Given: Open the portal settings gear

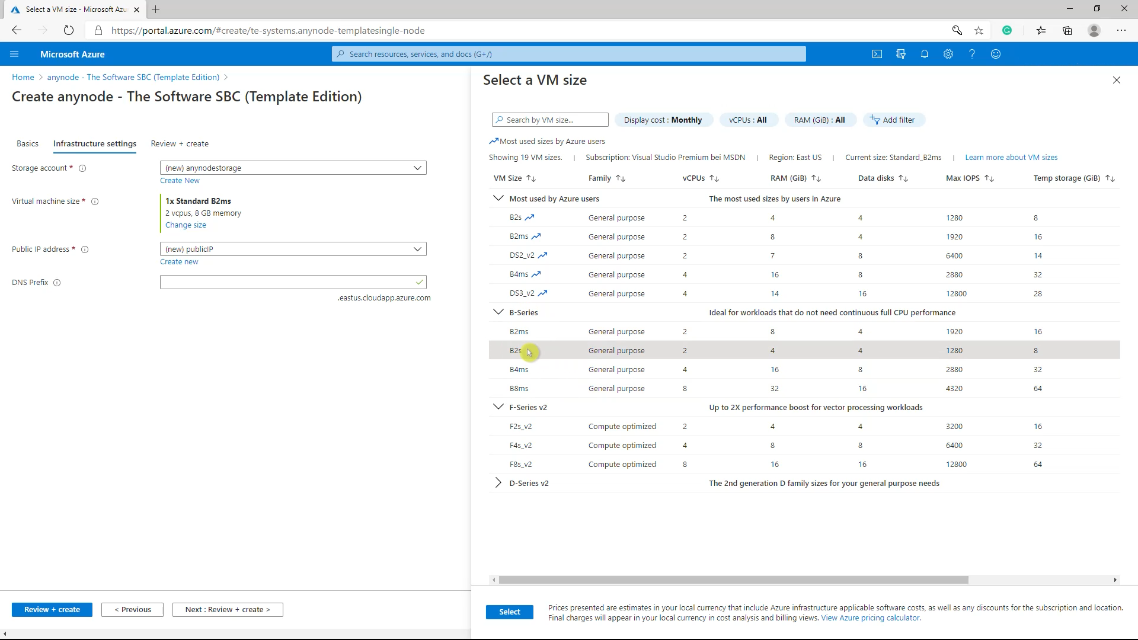Looking at the screenshot, I should point(948,54).
